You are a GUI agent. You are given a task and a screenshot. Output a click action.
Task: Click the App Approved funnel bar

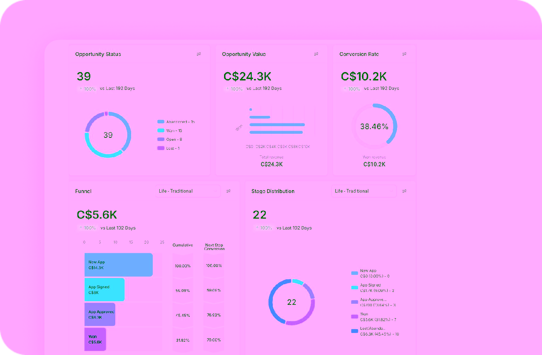(100, 315)
